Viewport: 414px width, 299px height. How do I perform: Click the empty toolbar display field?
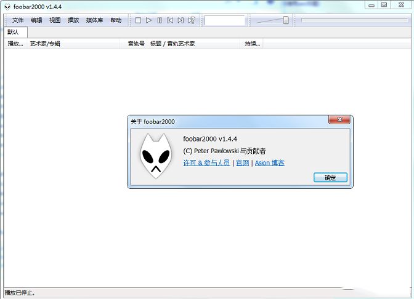pyautogui.click(x=225, y=20)
